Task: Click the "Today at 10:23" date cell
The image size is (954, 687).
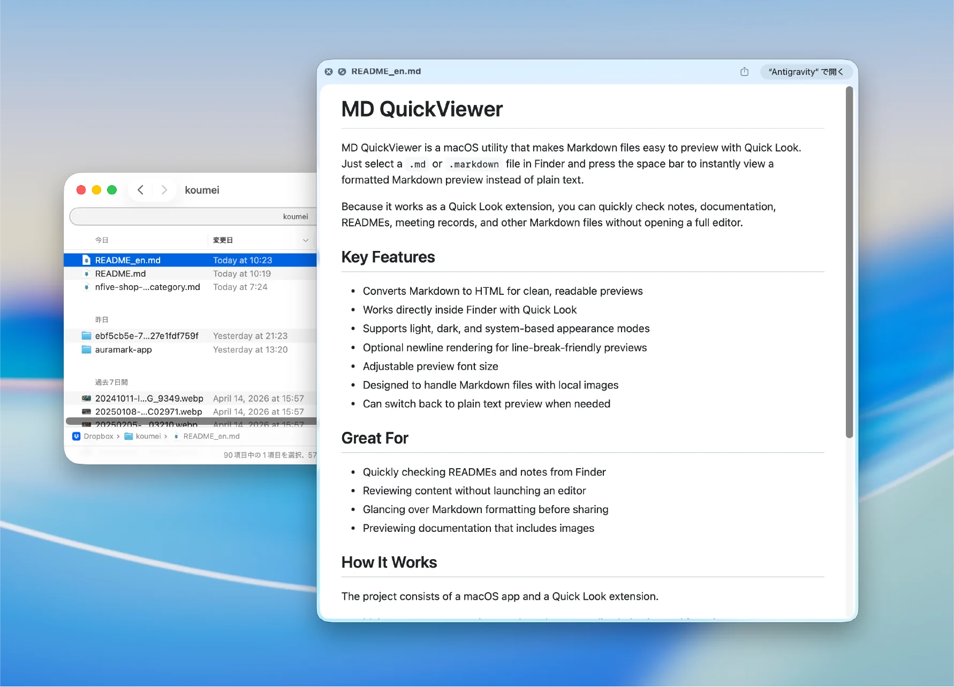Action: pos(243,260)
